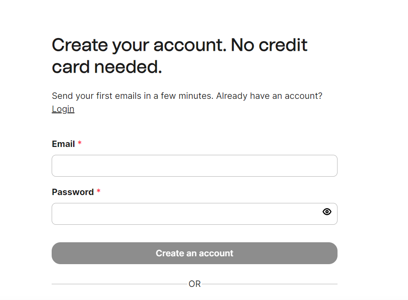Viewport: 408px width, 300px height.
Task: Click the heading line 'card needed.'
Action: pos(107,67)
